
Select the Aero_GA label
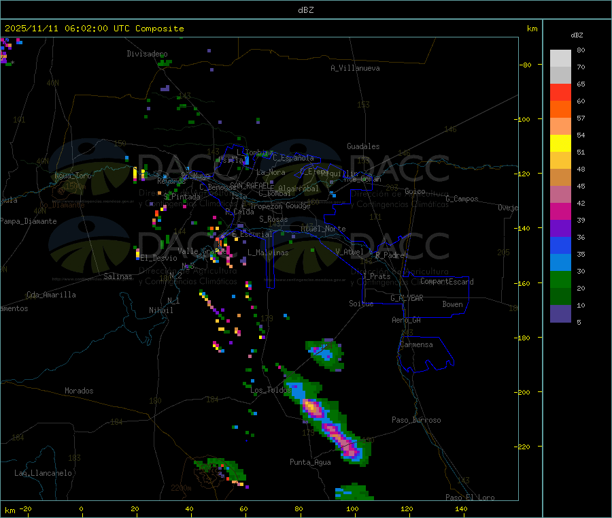pos(407,320)
